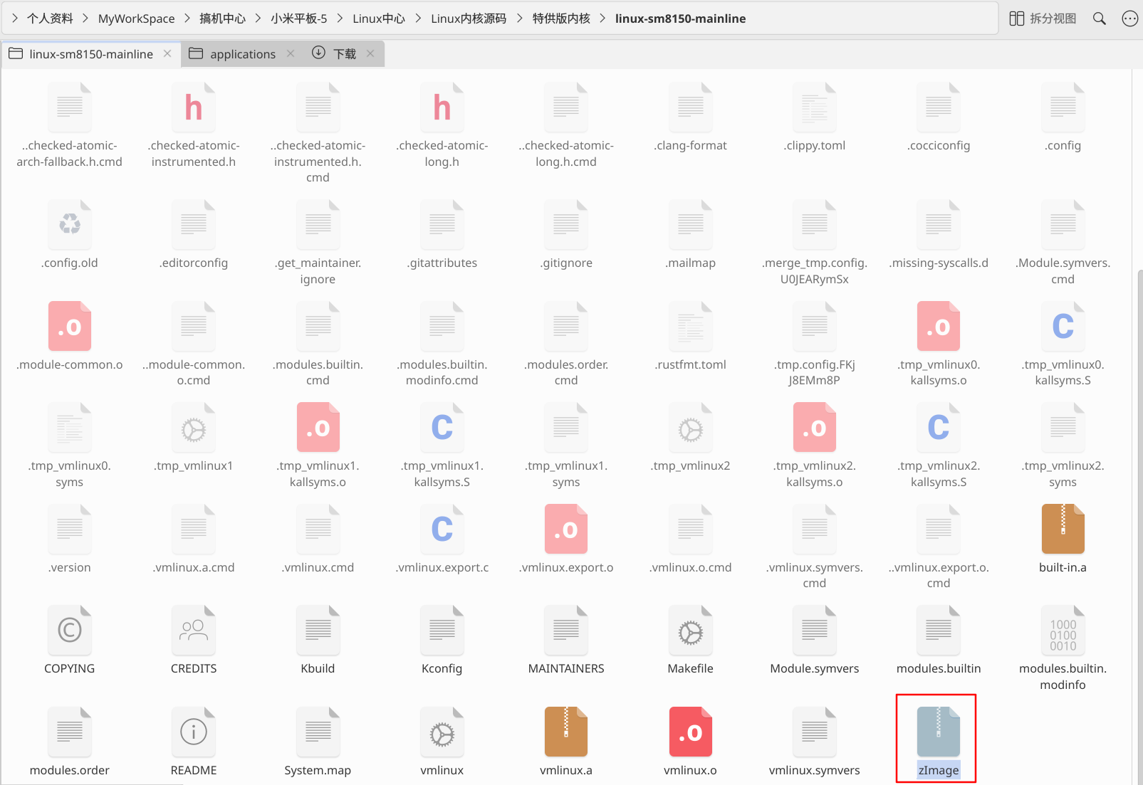Screen dimensions: 1143x785
Task: Go to 搞机中心 in breadcrumb path
Action: [x=222, y=19]
